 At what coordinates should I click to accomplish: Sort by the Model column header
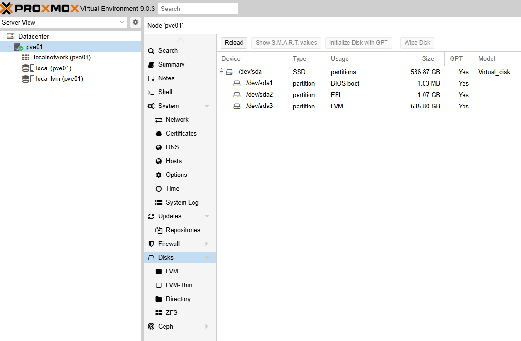click(497, 59)
